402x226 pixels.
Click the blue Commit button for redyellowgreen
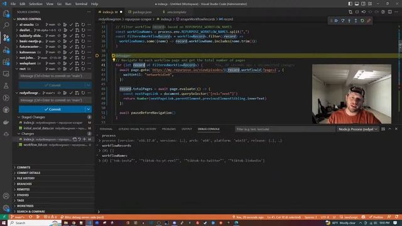point(52,109)
